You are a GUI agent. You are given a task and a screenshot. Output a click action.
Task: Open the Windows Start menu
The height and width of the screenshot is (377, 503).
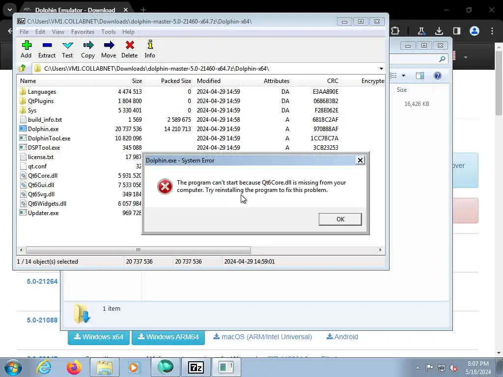coord(13,367)
